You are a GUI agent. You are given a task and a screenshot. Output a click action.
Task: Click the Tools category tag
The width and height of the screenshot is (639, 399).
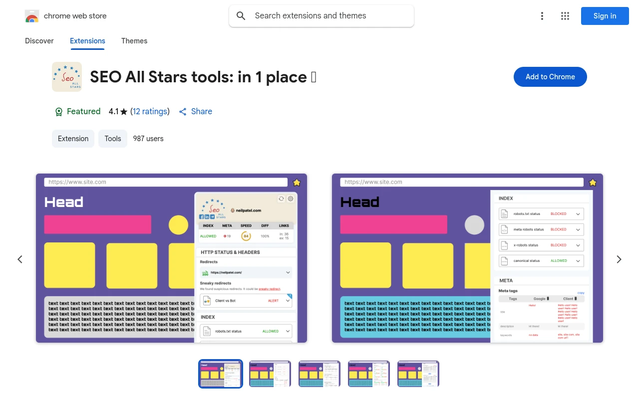tap(112, 138)
